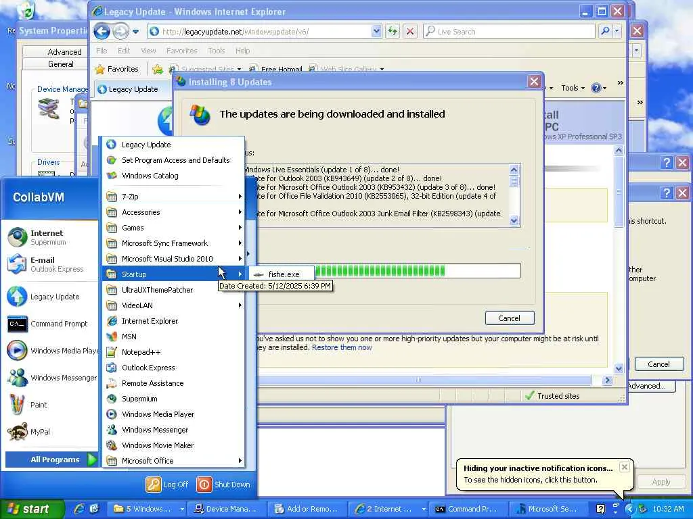Image resolution: width=693 pixels, height=519 pixels.
Task: Cancel the update installation dialog
Action: (509, 318)
